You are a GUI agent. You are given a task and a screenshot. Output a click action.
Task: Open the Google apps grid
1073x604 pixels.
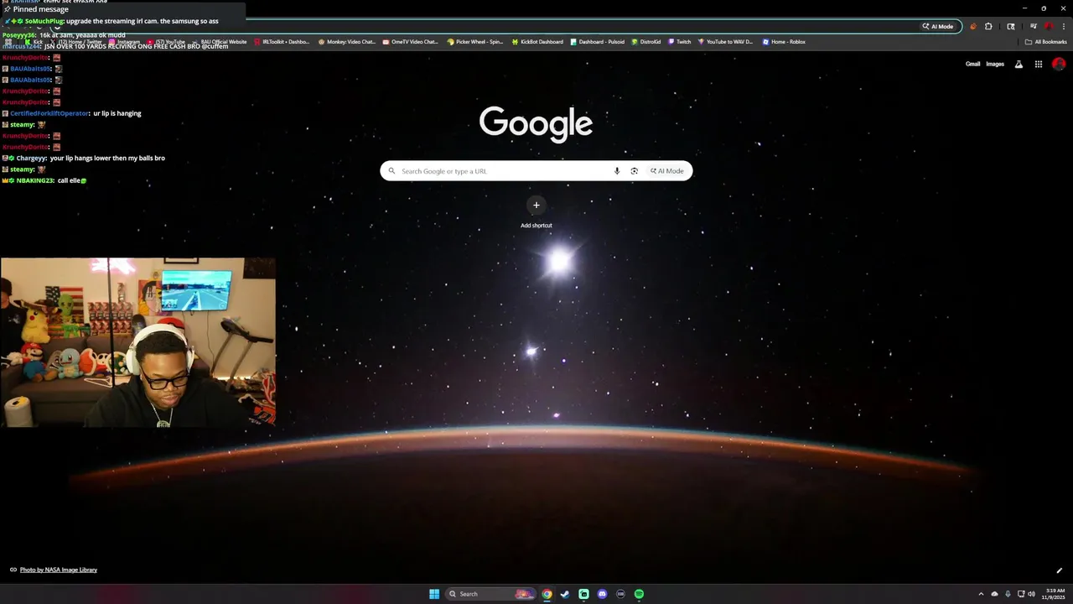[1038, 64]
